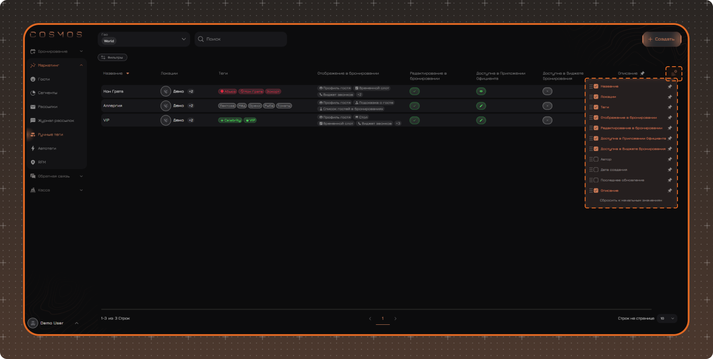
Task: Go to the next page arrow
Action: point(396,319)
